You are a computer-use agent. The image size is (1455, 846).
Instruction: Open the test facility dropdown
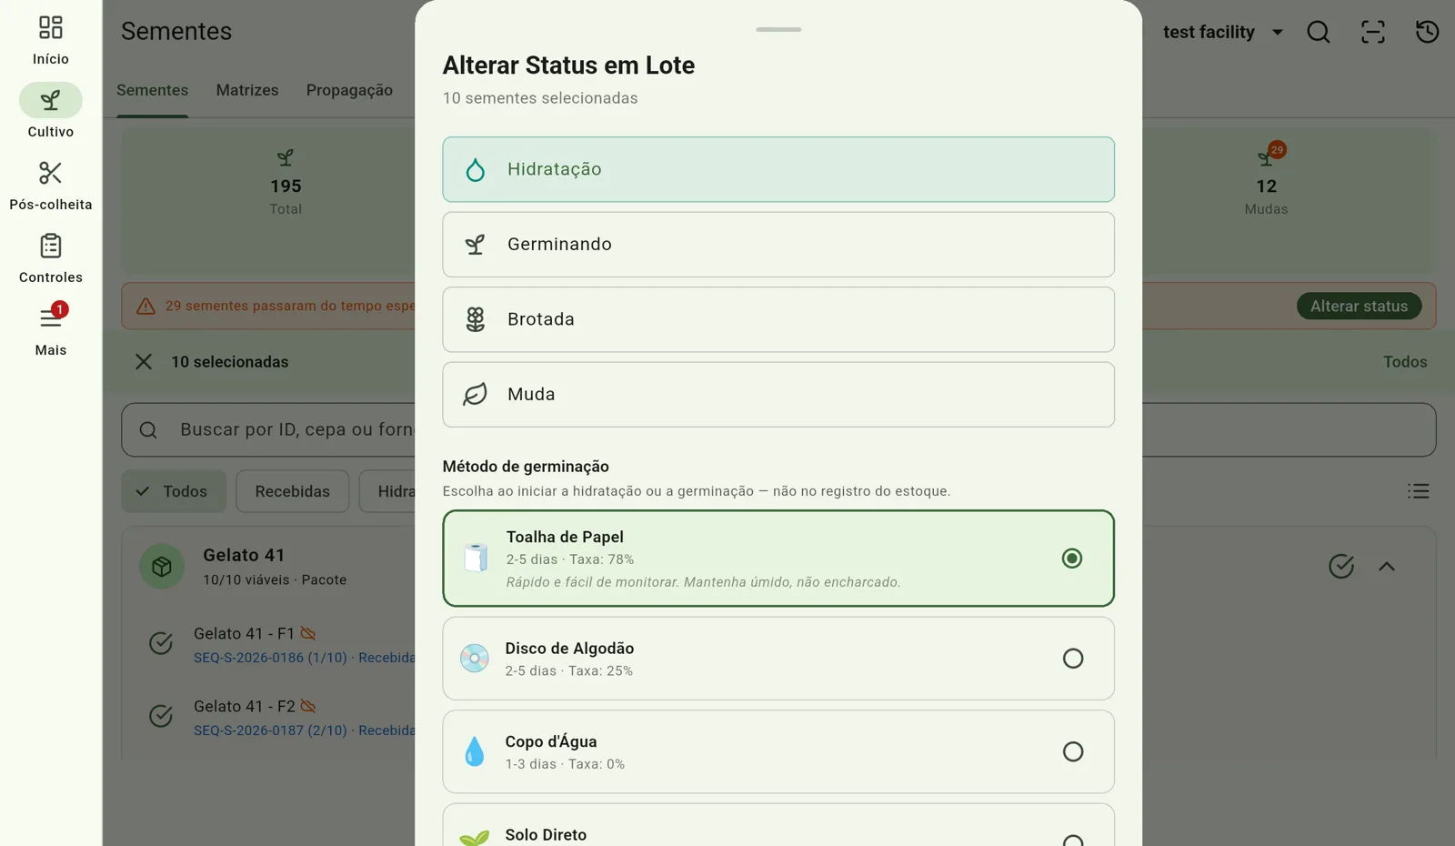click(x=1223, y=32)
